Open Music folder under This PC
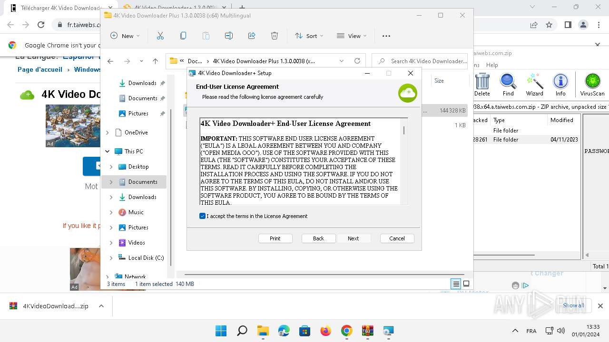609x342 pixels. 136,212
